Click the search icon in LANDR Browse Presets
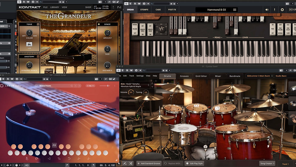296x167 pixels. tap(72, 86)
